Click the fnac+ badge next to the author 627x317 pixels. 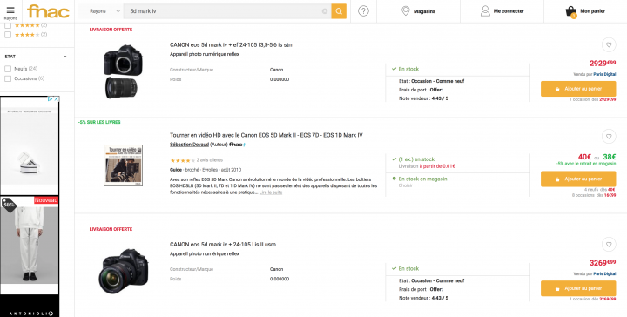tap(238, 145)
